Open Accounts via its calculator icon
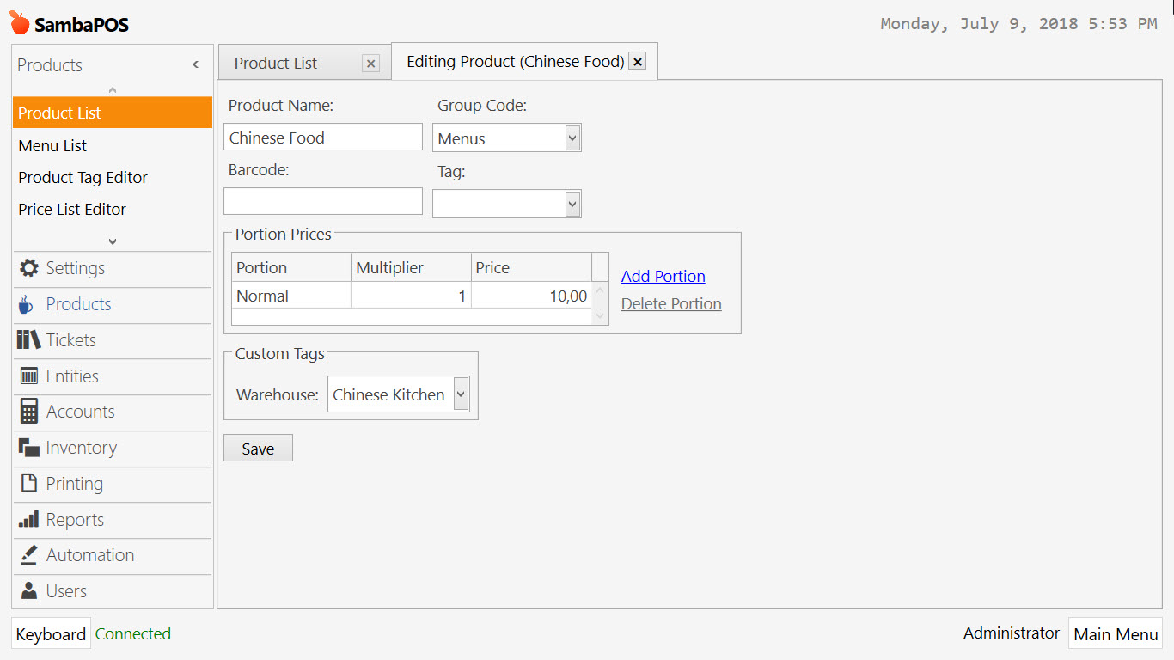 tap(28, 412)
